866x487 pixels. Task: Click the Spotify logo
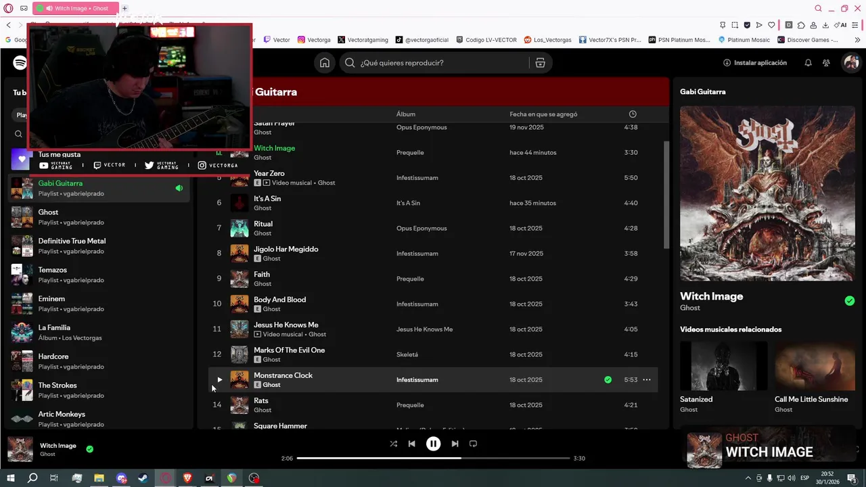tap(20, 63)
